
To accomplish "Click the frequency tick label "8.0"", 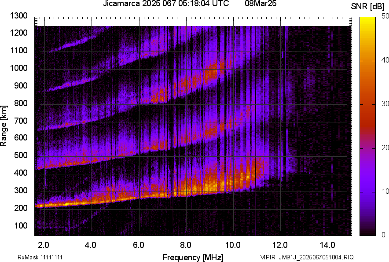I will (186, 245).
